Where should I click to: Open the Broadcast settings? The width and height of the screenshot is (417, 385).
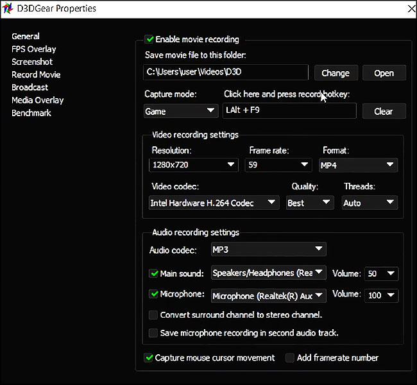coord(30,87)
